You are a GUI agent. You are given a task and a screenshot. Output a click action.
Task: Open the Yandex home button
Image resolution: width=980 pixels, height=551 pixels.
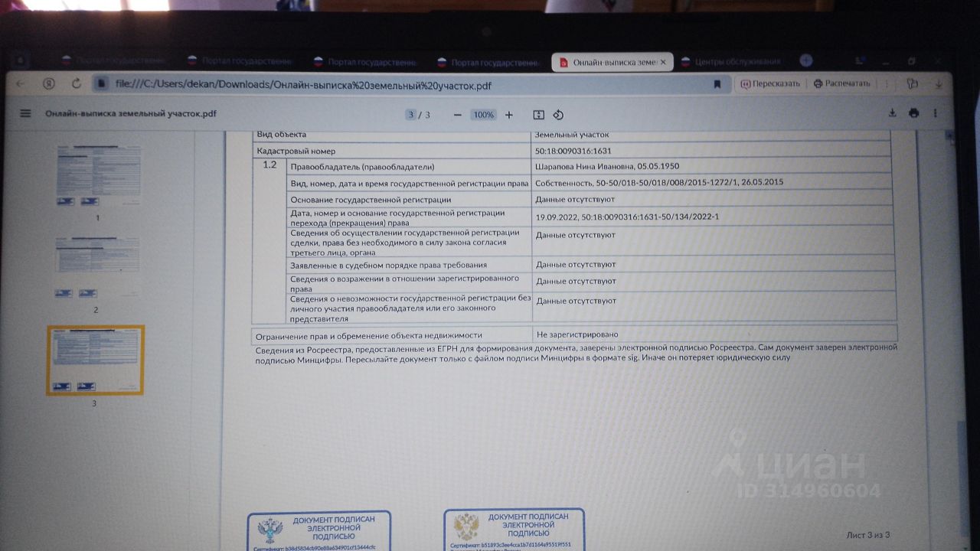point(48,84)
